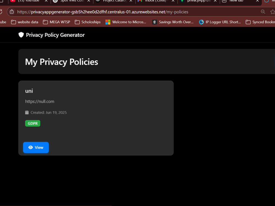The image size is (275, 206).
Task: Click the Microsoft logo bookmark icon
Action: tap(108, 22)
